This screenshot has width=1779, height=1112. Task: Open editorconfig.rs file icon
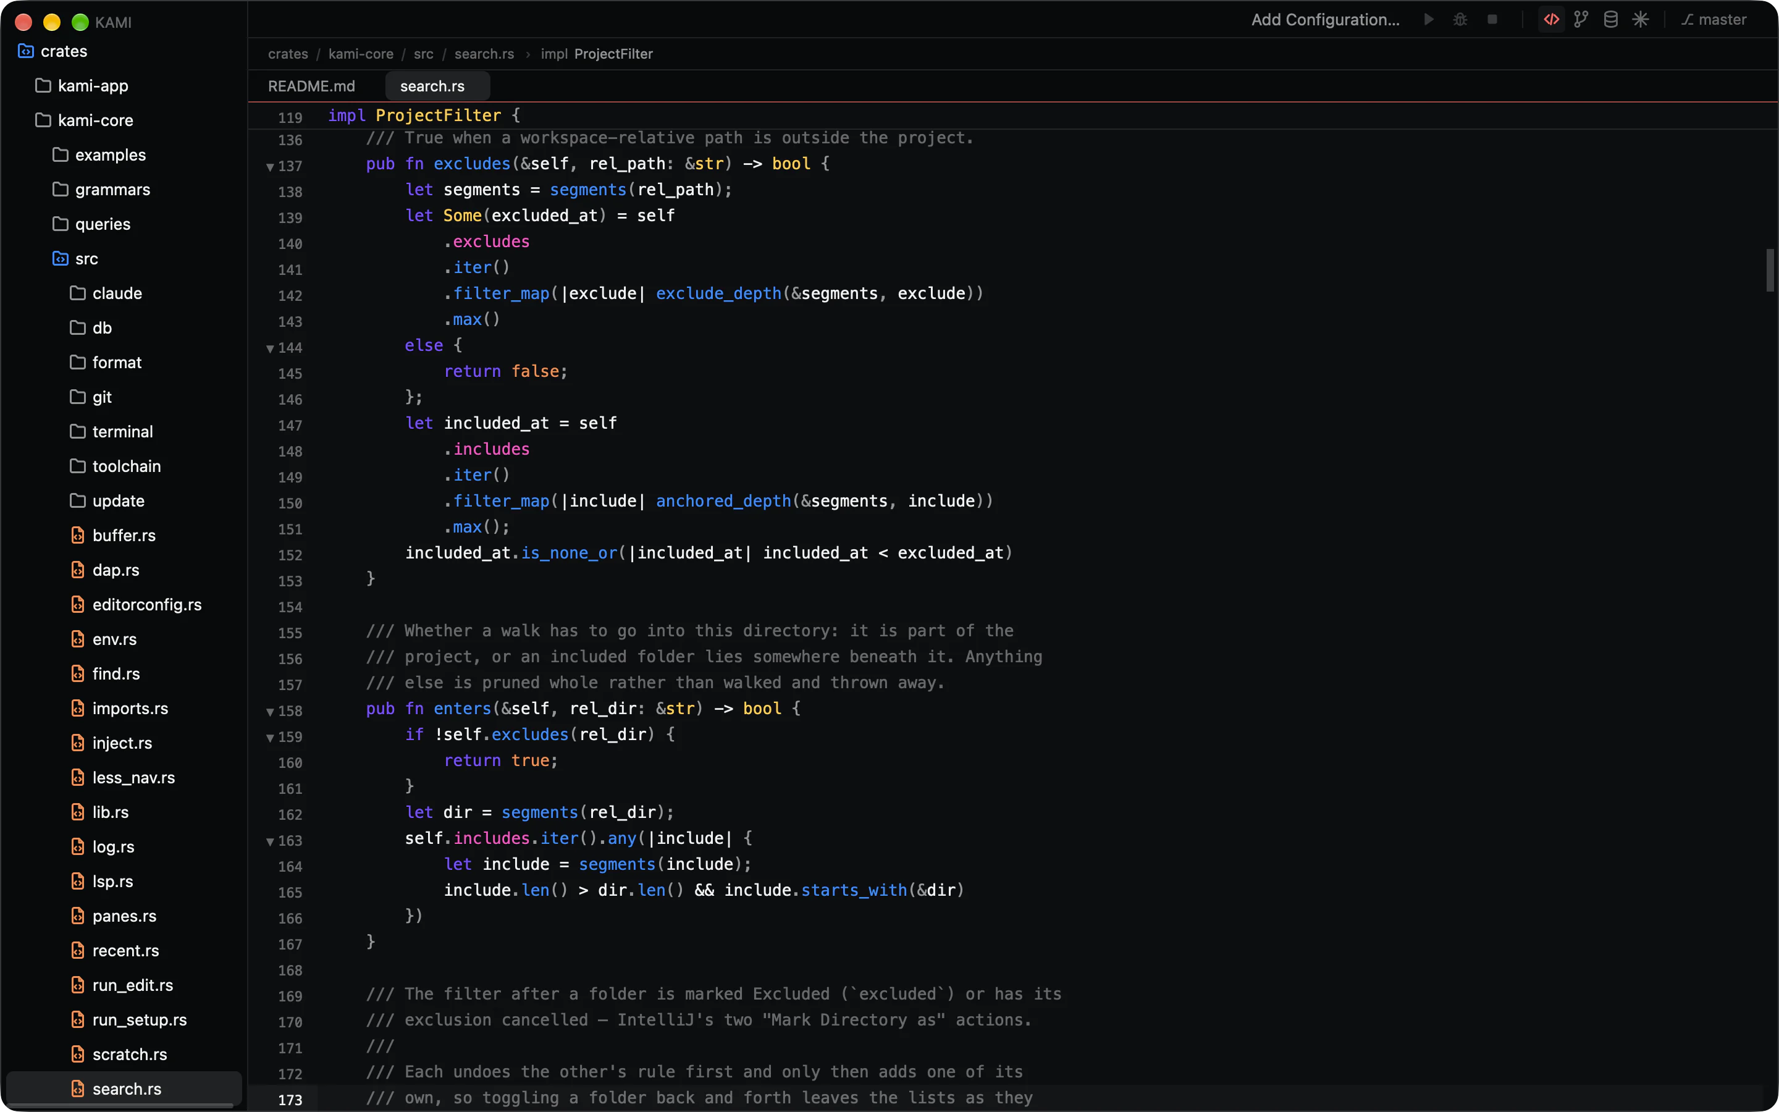click(x=77, y=605)
